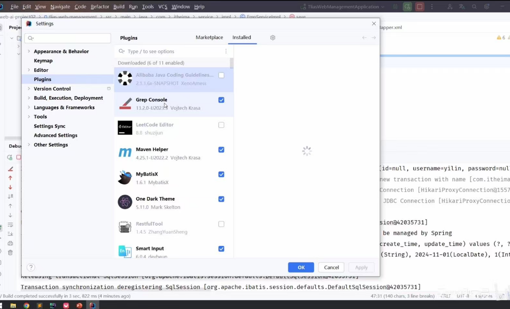Expand Appearance & Behavior settings
510x309 pixels.
[x=28, y=51]
